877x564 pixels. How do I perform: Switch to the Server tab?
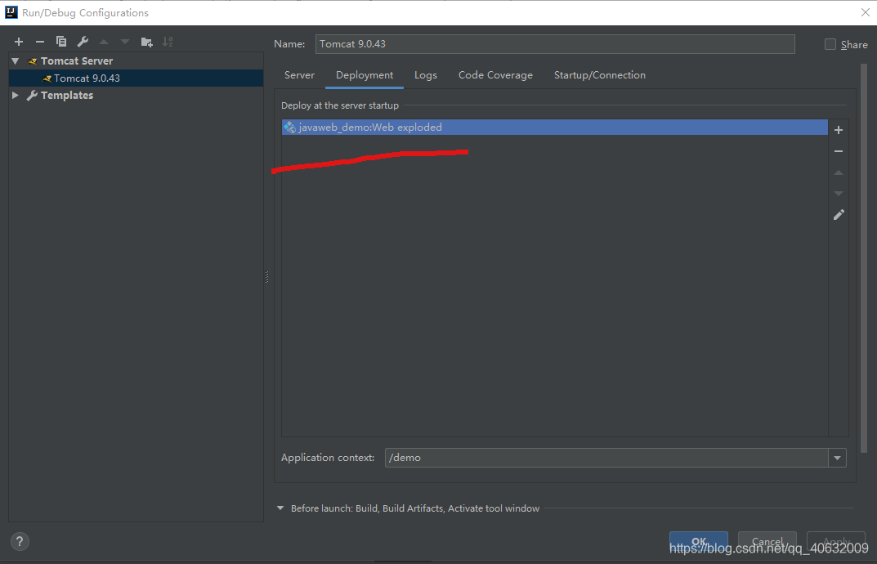[299, 75]
